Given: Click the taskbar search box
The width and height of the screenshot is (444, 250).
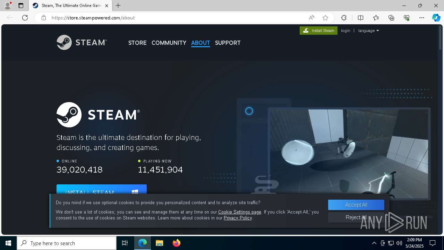Looking at the screenshot, I should (x=67, y=243).
